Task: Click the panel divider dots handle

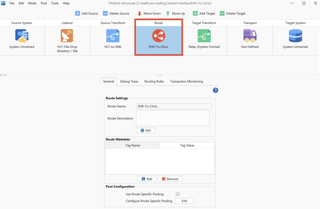Action: tap(160, 75)
